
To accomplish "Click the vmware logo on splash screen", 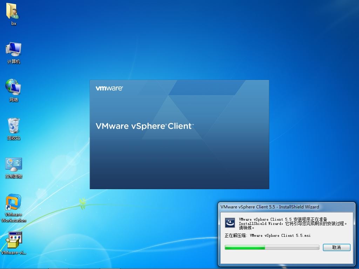I will (109, 88).
